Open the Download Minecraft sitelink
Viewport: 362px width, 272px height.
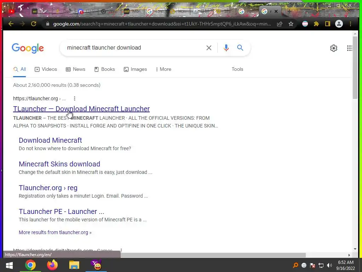[x=50, y=140]
